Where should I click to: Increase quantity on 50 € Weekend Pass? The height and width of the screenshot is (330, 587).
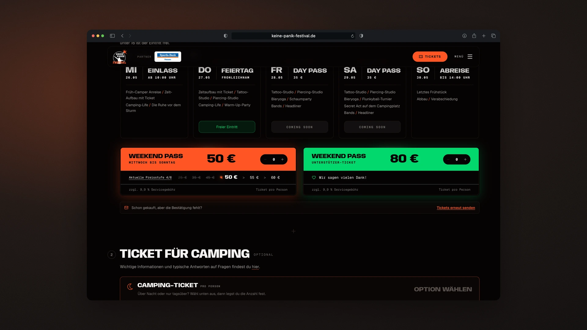click(282, 159)
